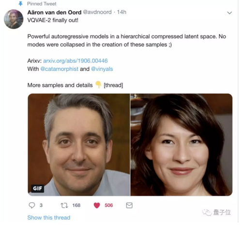Click the blue pinned tweet pin icon
The width and height of the screenshot is (242, 227).
click(20, 3)
